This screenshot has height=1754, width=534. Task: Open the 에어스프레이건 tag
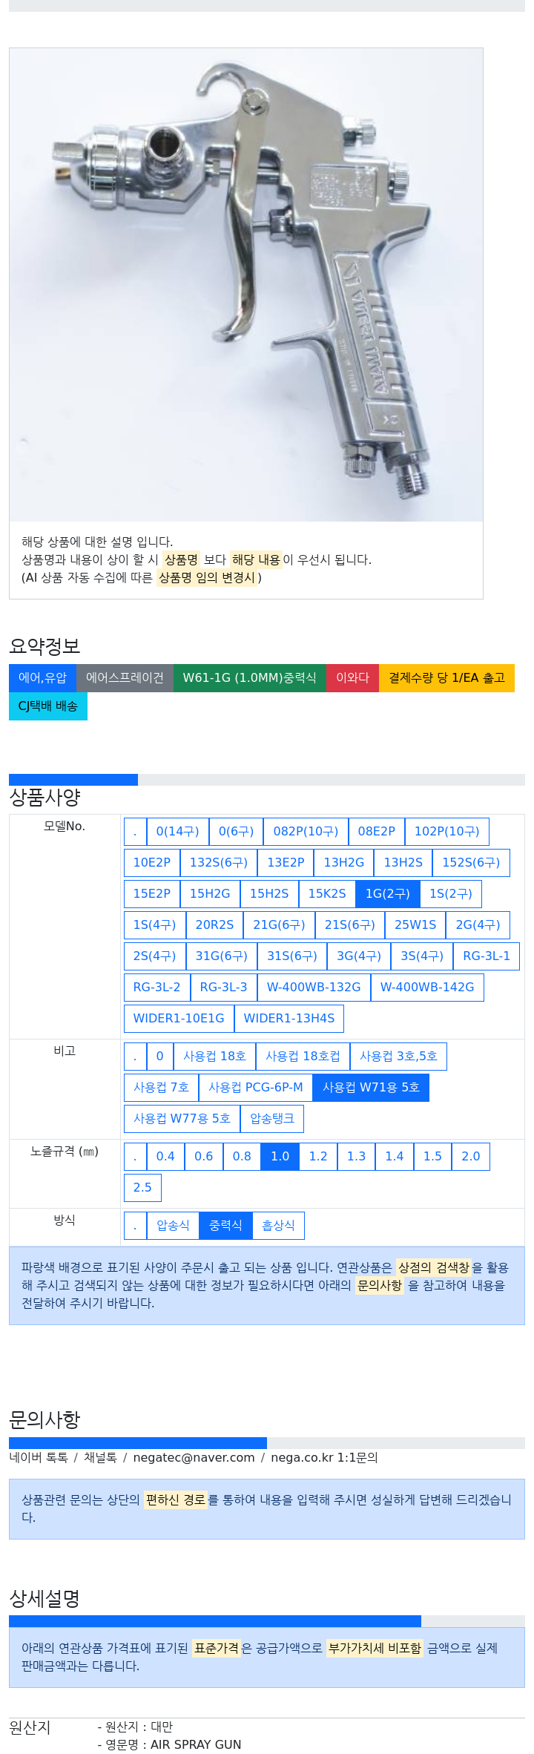pos(125,678)
